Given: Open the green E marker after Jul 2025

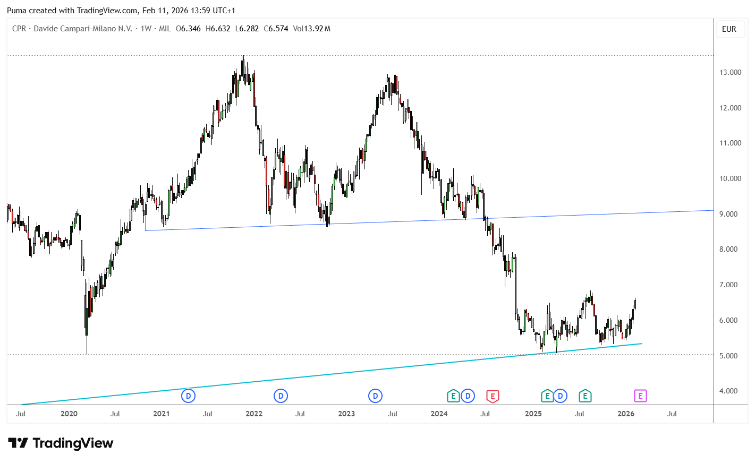Looking at the screenshot, I should pyautogui.click(x=585, y=396).
